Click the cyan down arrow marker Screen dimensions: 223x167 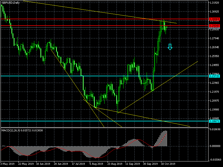click(170, 47)
